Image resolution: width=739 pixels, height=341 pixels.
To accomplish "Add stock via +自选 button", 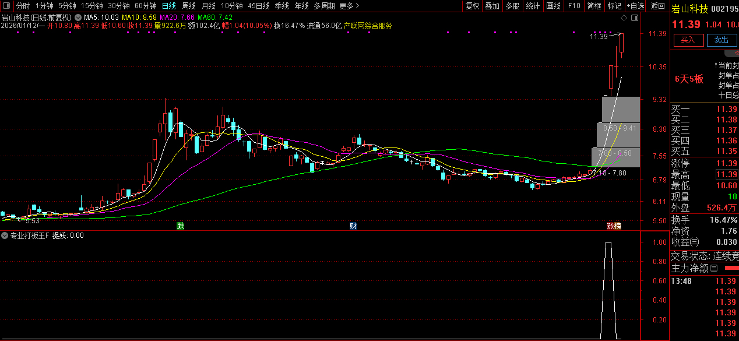I will (x=635, y=6).
